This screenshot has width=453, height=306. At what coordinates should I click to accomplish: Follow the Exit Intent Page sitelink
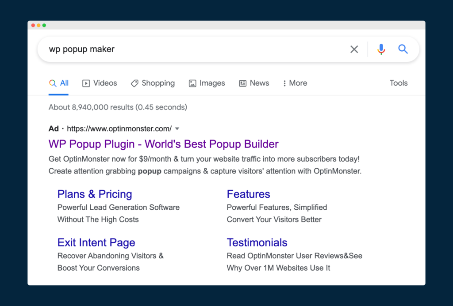[x=96, y=242]
